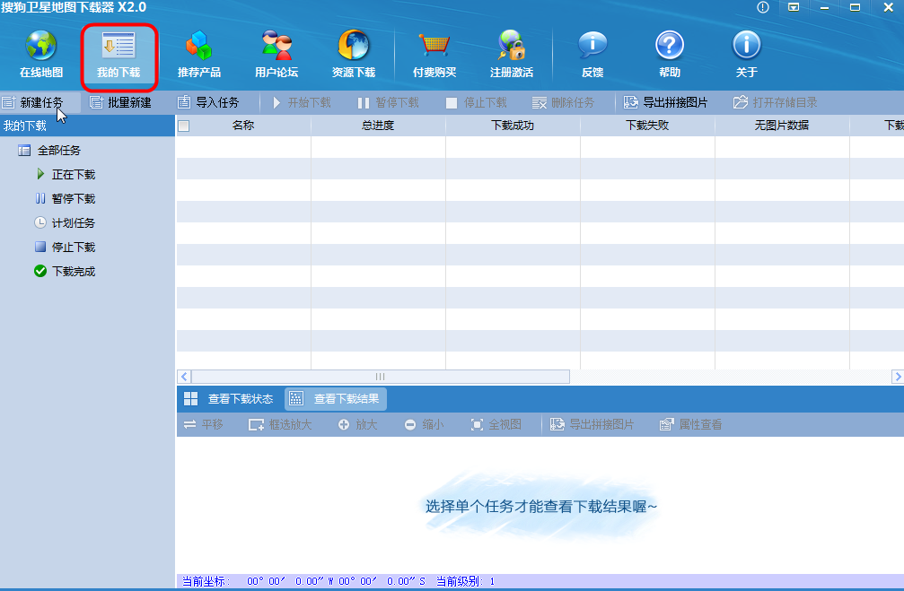The height and width of the screenshot is (591, 904).
Task: Click the 平移 pan tool
Action: 203,424
